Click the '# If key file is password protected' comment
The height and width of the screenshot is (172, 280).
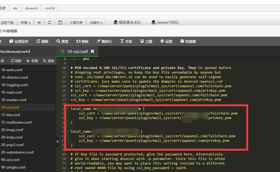coord(147,154)
